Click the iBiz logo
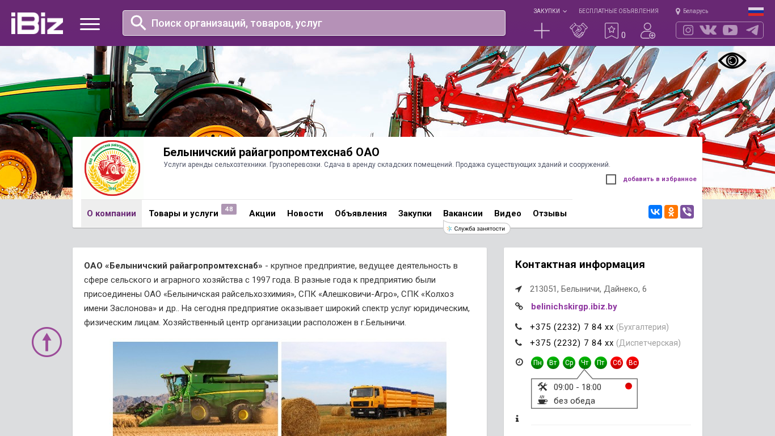The image size is (775, 436). [x=37, y=23]
